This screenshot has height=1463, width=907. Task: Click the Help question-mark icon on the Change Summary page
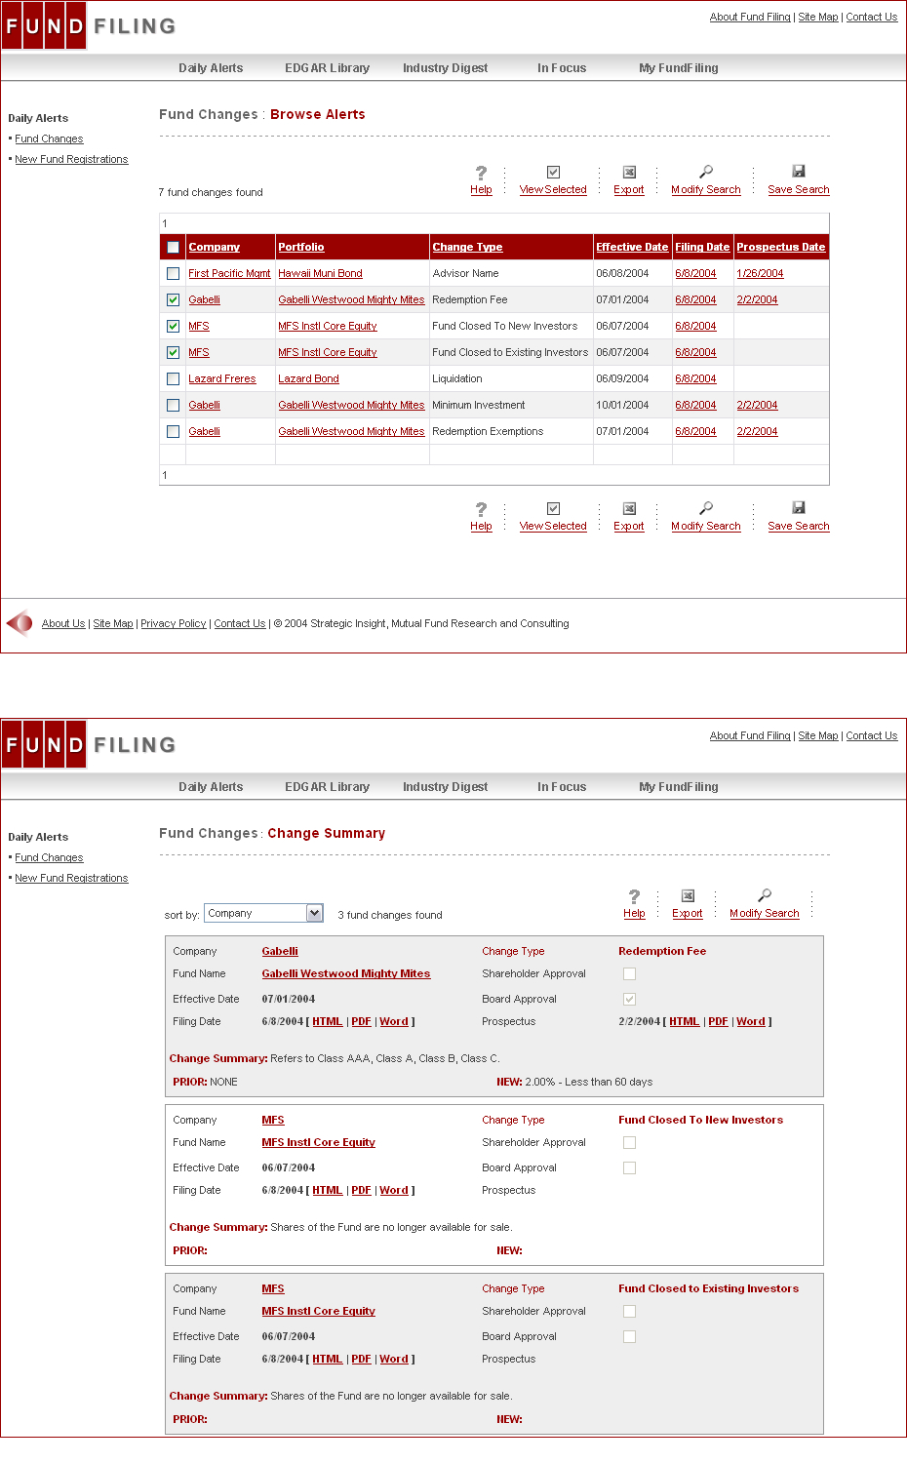[634, 896]
